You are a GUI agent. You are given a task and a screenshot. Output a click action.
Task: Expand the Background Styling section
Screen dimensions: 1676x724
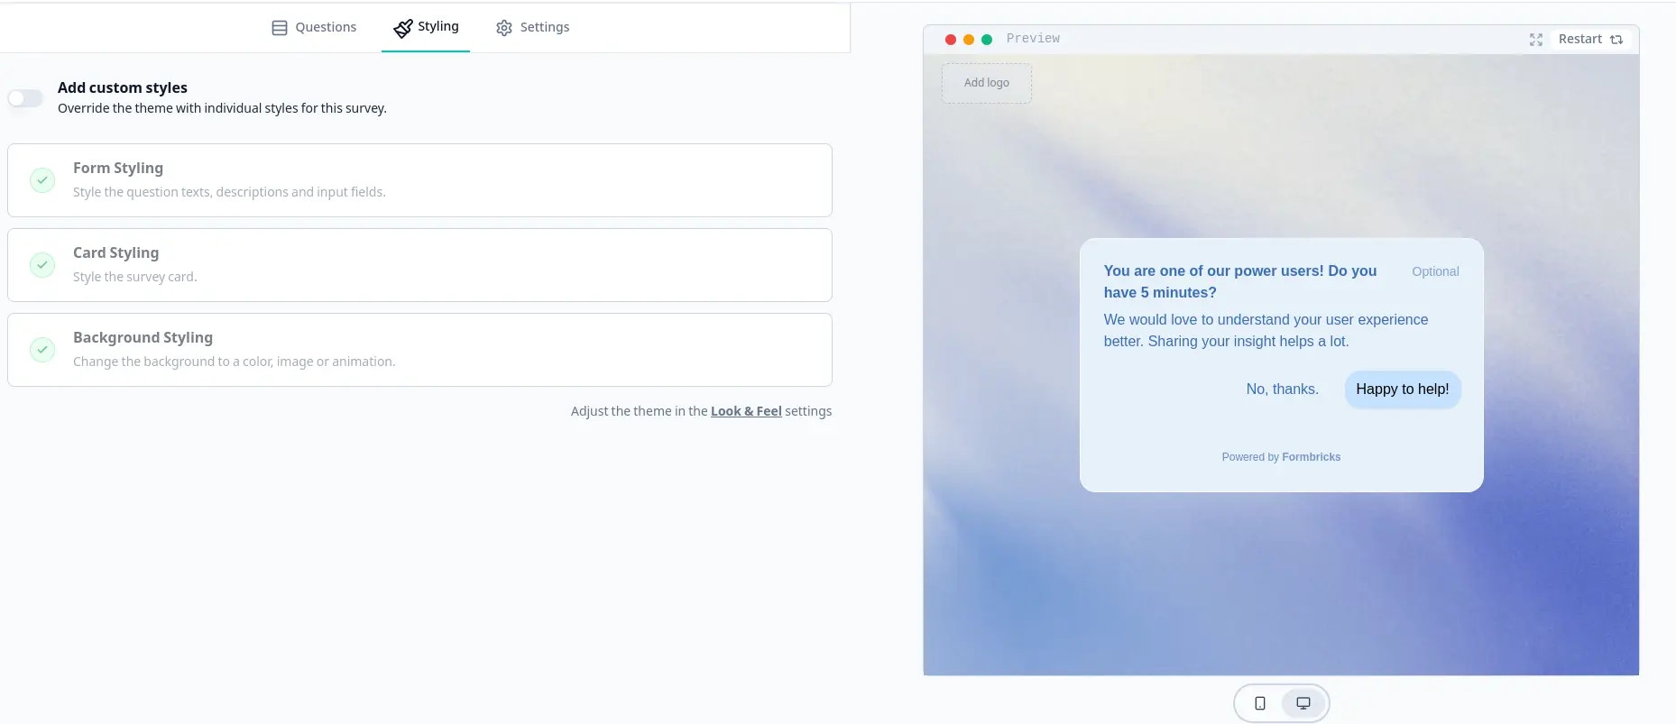point(419,350)
